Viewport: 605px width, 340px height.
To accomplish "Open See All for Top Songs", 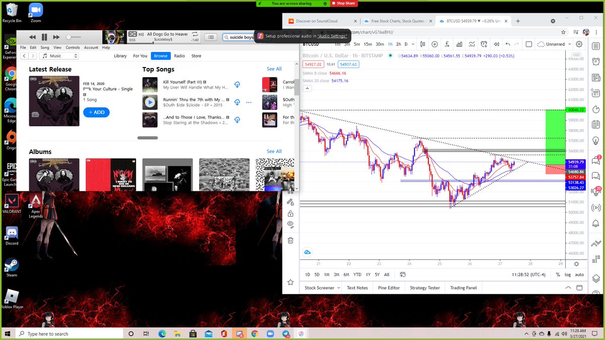I will click(274, 69).
